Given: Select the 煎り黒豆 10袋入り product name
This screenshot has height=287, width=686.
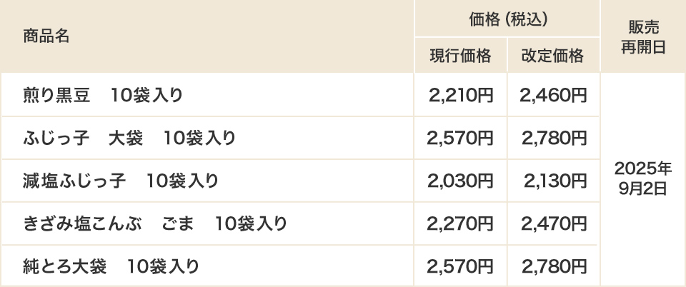Looking at the screenshot, I should tap(103, 95).
